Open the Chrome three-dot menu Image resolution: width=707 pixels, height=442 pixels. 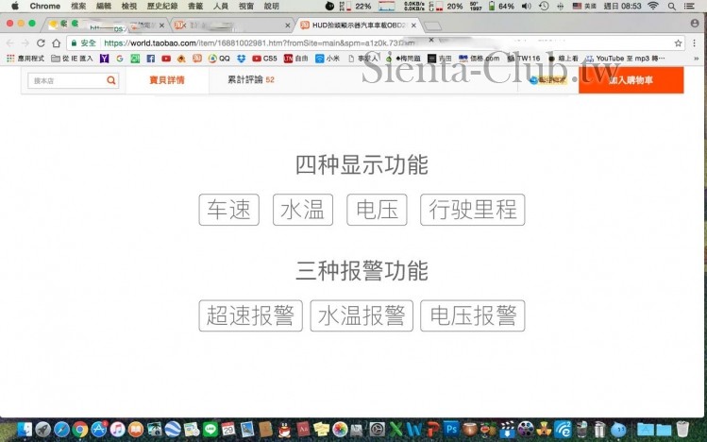click(694, 42)
